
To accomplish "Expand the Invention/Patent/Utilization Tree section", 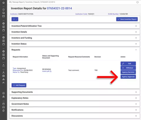I will [x=75, y=26].
